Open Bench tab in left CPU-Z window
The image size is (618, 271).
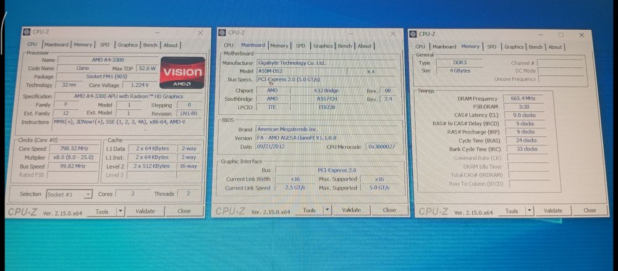[x=150, y=45]
